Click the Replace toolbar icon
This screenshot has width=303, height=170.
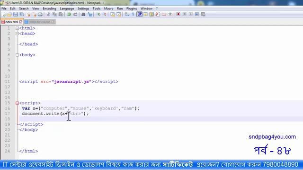[89, 14]
